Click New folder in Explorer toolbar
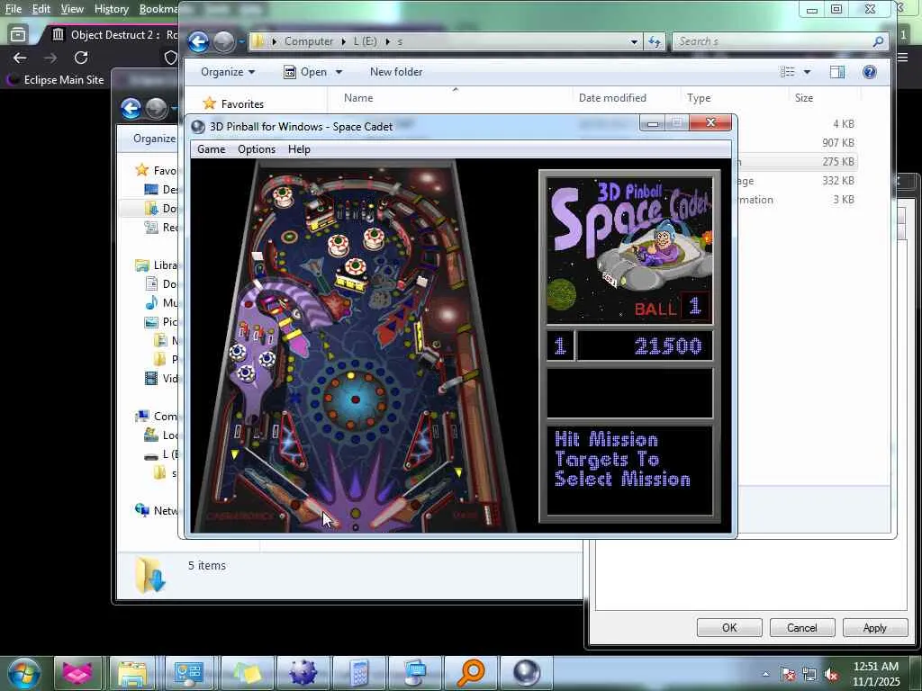Screen dimensions: 922x691 coord(396,72)
